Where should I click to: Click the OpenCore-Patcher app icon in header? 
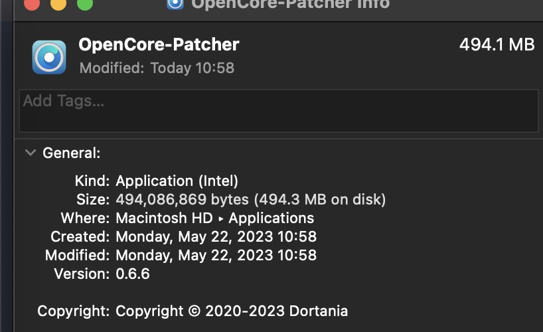[49, 57]
